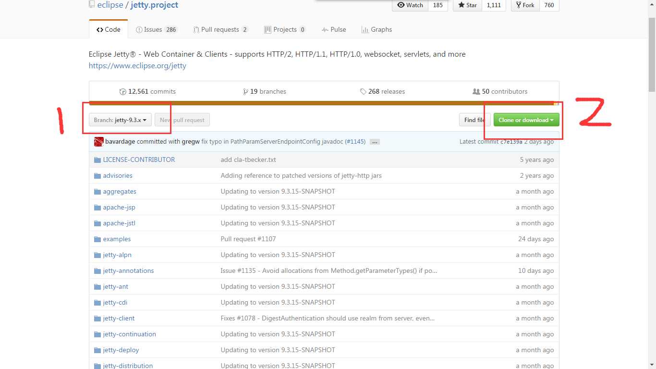Click the Star count 1,111
656x369 pixels.
pyautogui.click(x=494, y=5)
